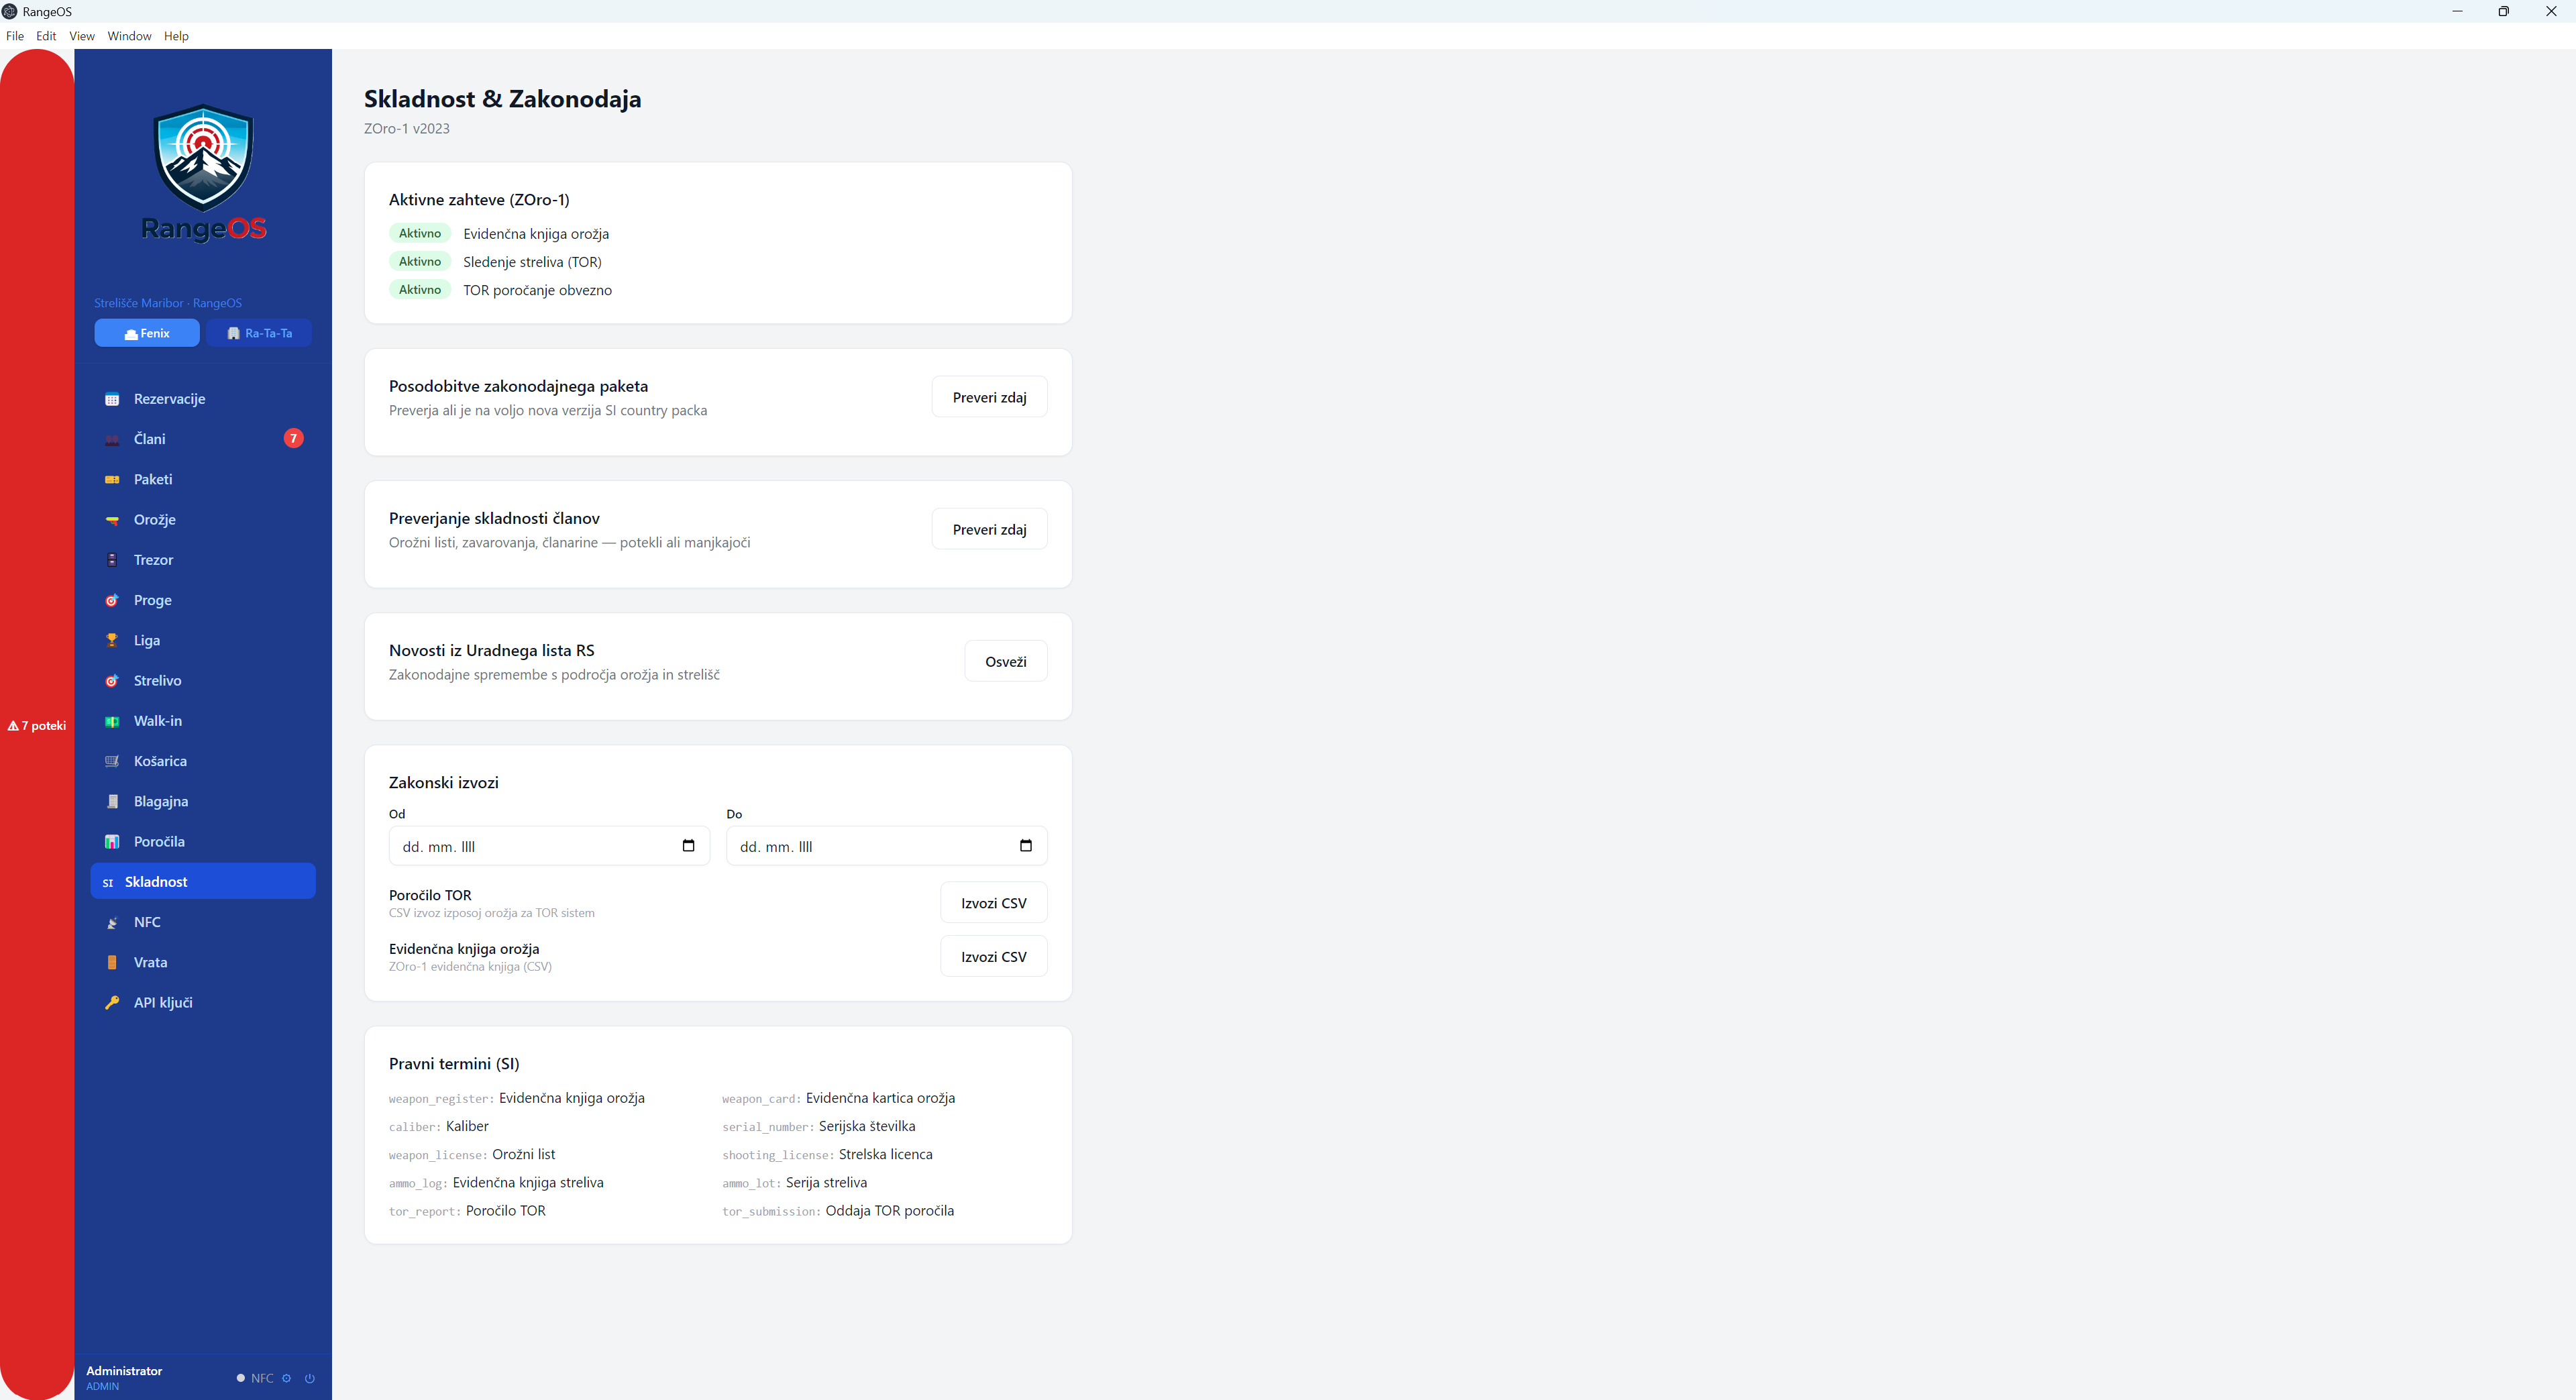Click the SI flag icon beside Skladnost
The image size is (2576, 1400).
108,882
